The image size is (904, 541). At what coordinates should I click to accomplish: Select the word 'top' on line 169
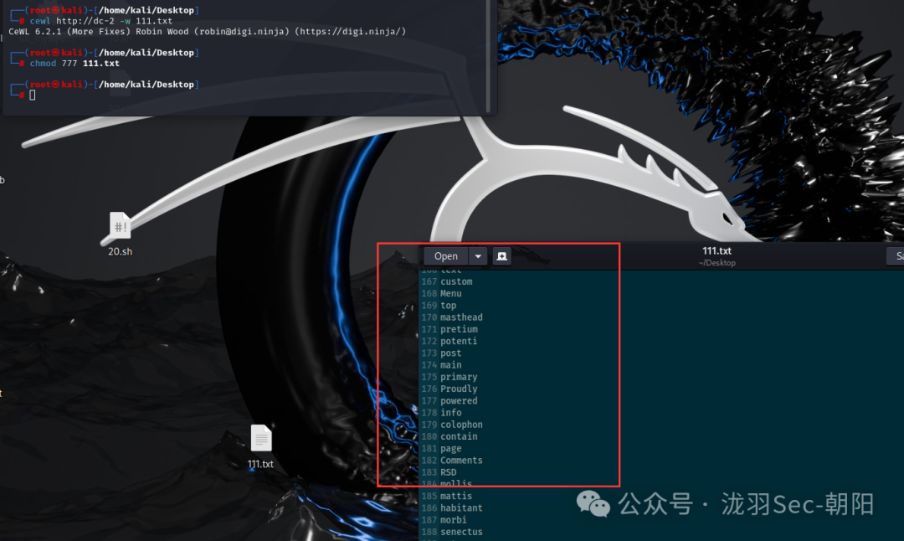coord(448,306)
